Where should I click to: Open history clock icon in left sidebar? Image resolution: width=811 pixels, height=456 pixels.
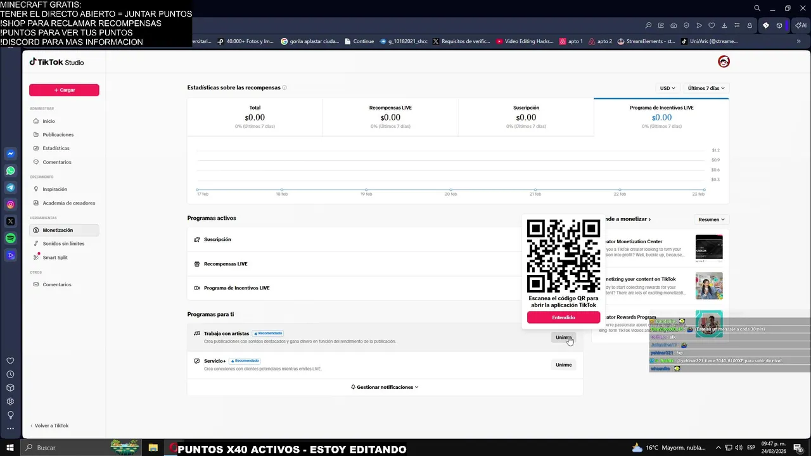tap(10, 374)
